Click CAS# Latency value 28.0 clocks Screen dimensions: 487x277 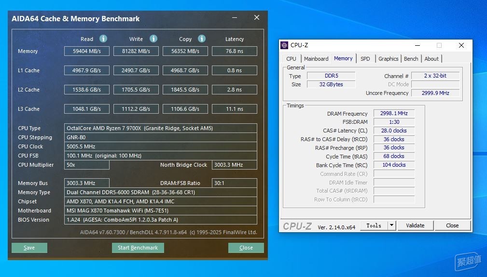394,131
